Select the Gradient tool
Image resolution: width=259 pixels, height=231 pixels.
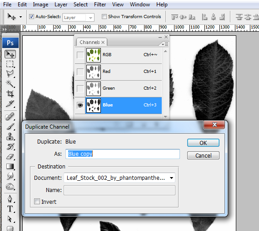(10, 167)
